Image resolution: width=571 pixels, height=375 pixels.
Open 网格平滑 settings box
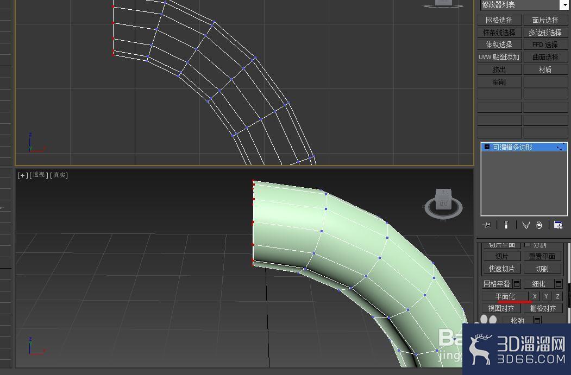(517, 284)
